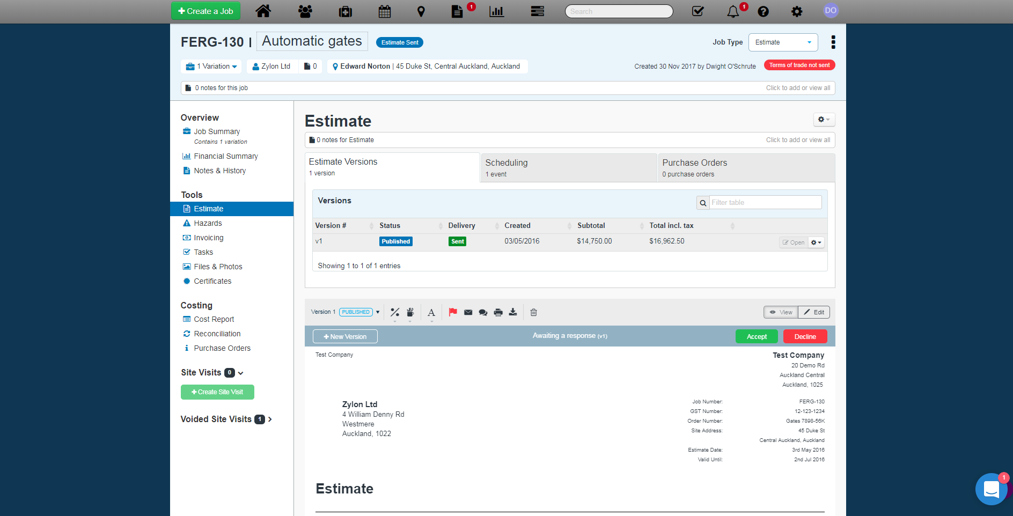The height and width of the screenshot is (516, 1013).
Task: Open the map pin icon in the top bar
Action: (421, 11)
